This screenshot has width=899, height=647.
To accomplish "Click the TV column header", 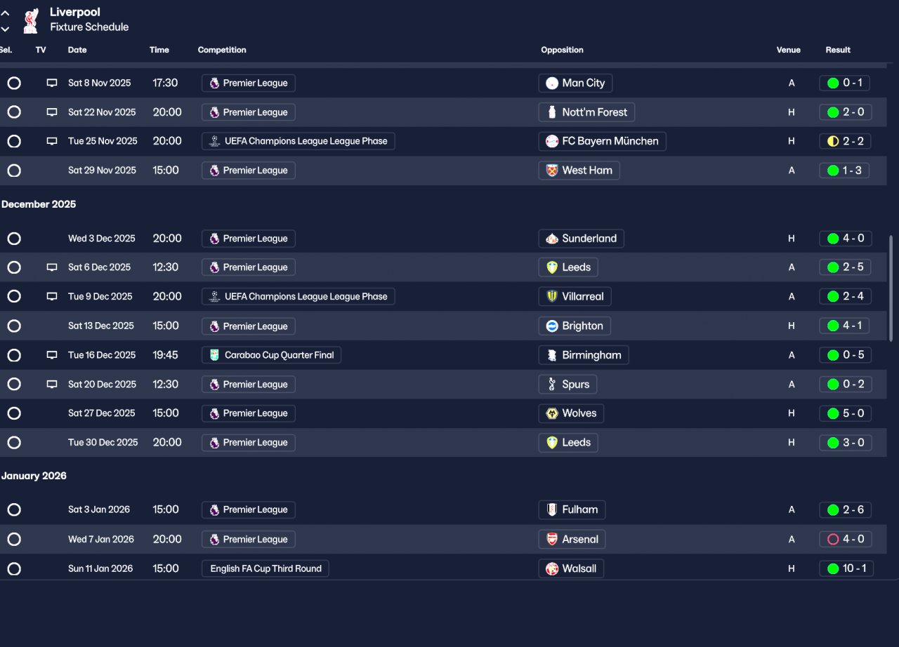I will pos(41,50).
